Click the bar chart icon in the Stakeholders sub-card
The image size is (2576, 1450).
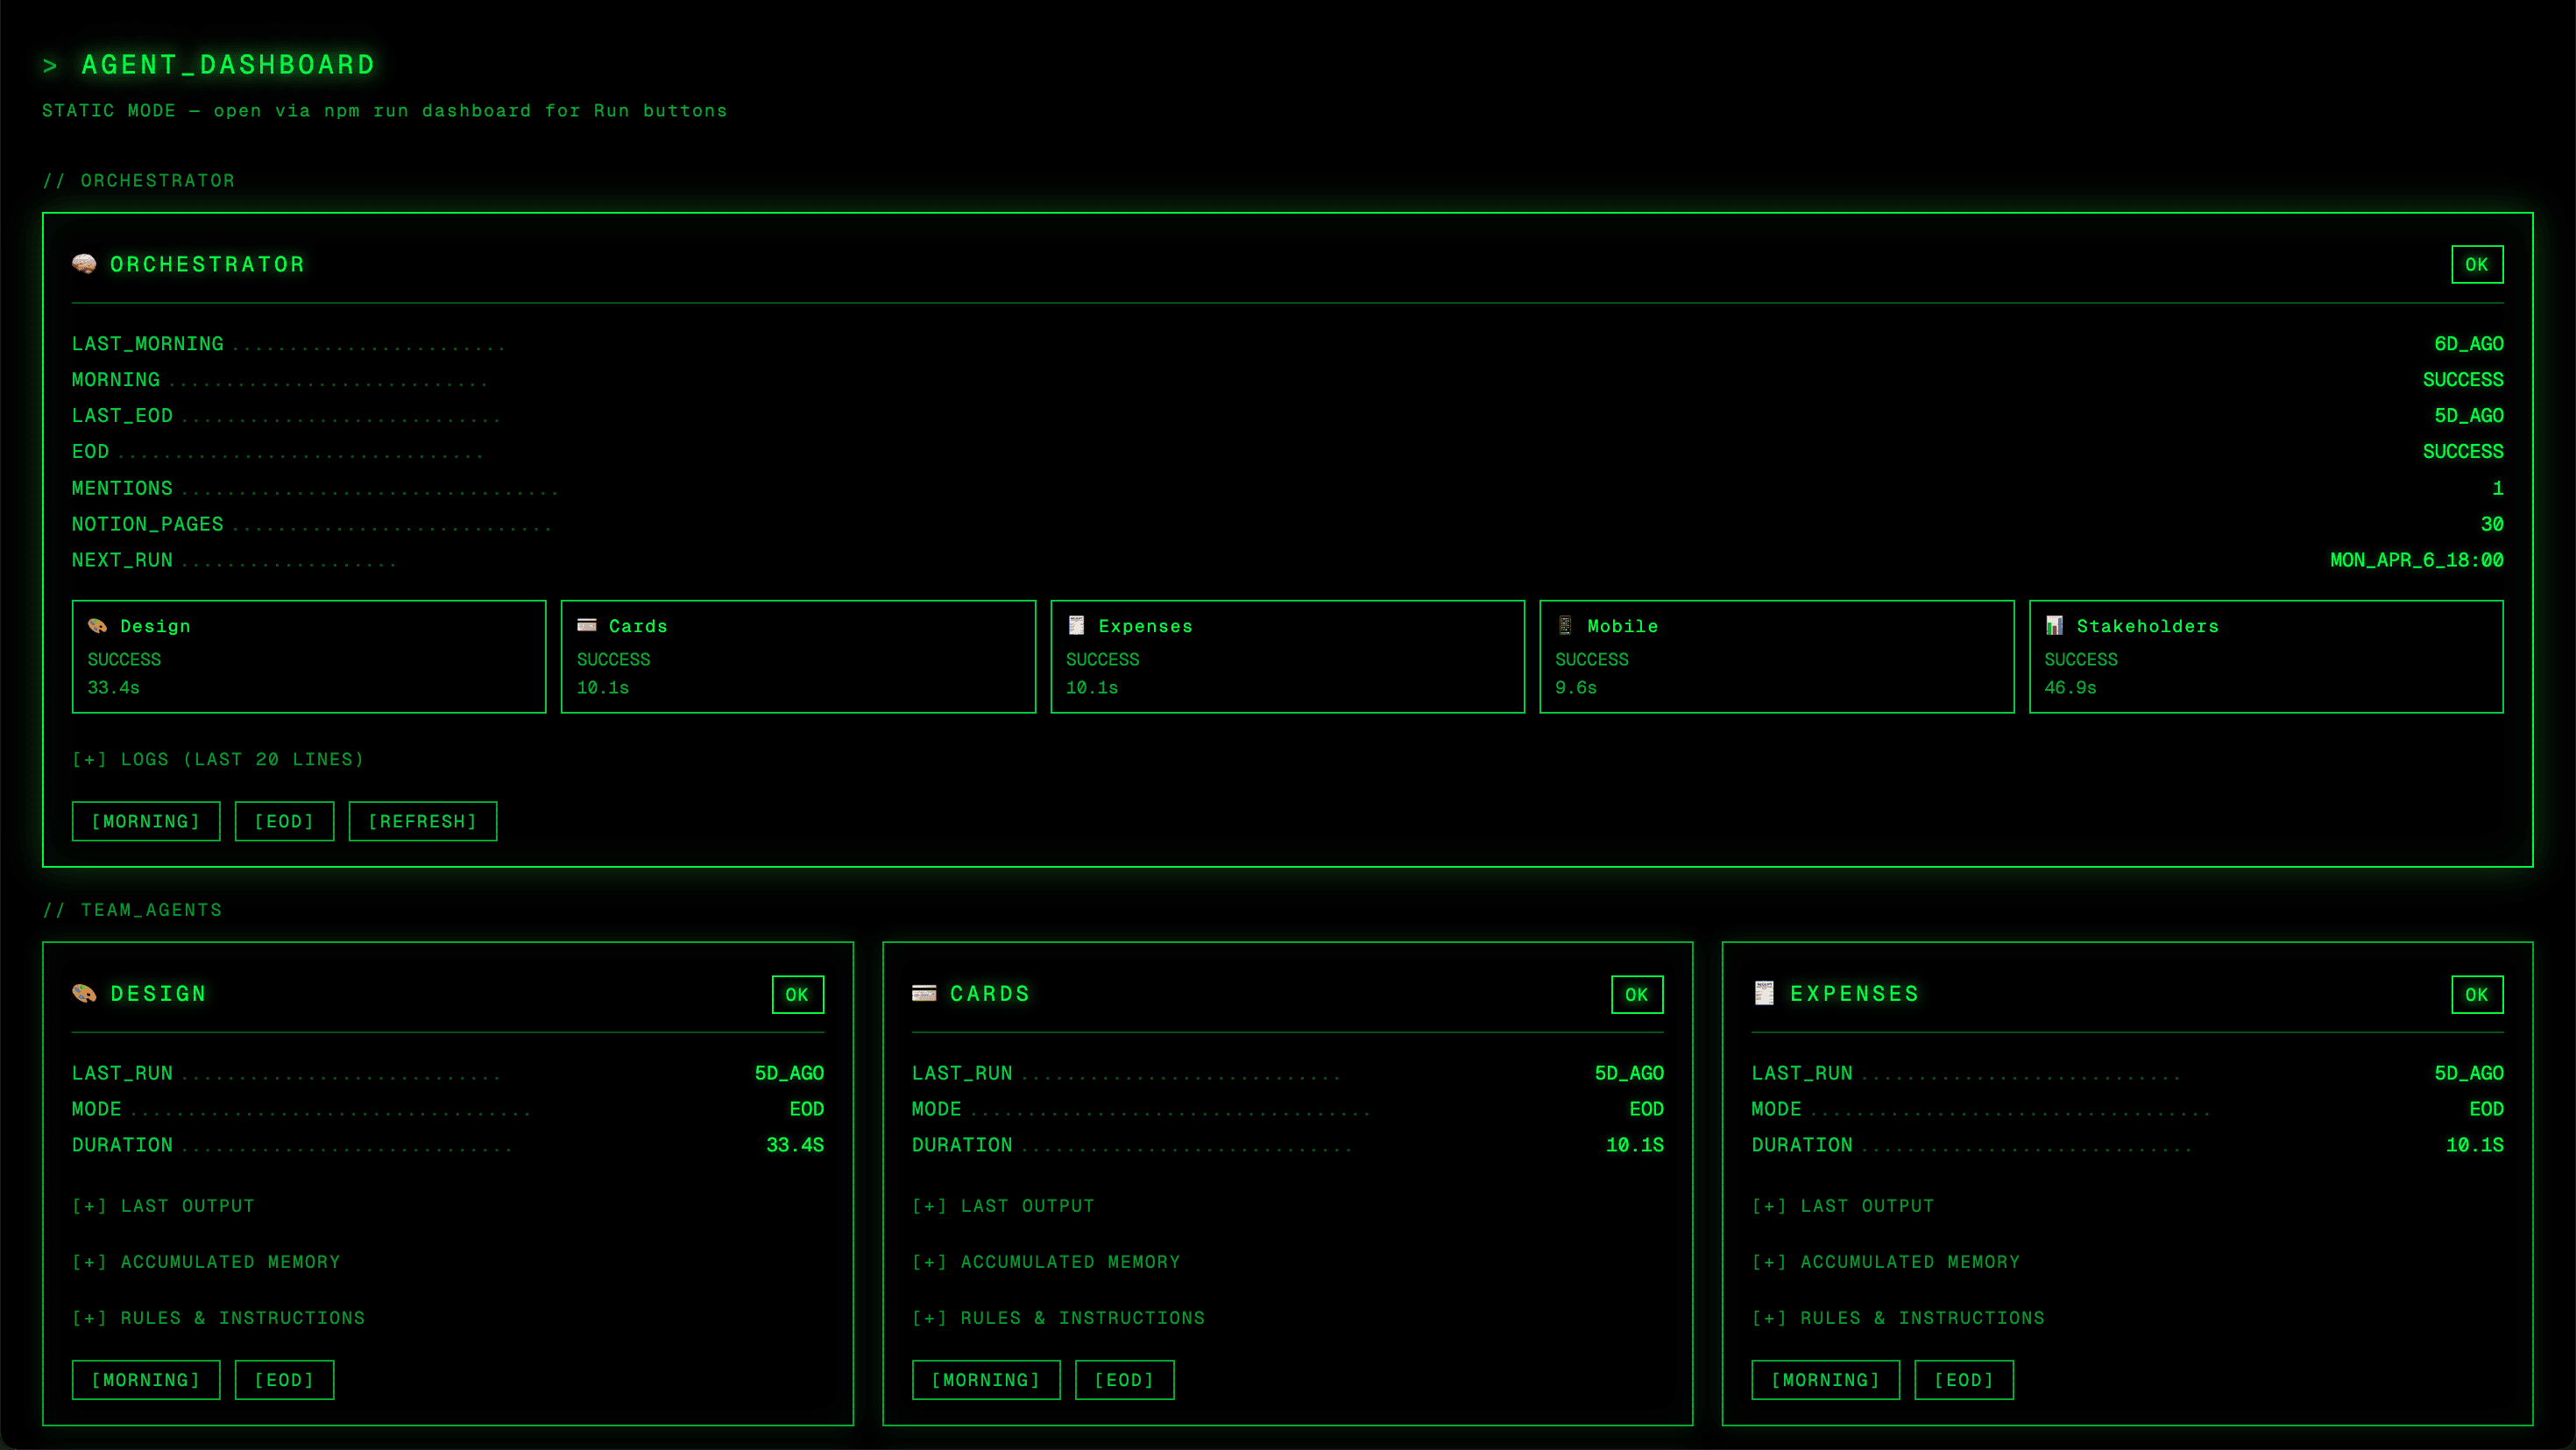click(x=2054, y=625)
